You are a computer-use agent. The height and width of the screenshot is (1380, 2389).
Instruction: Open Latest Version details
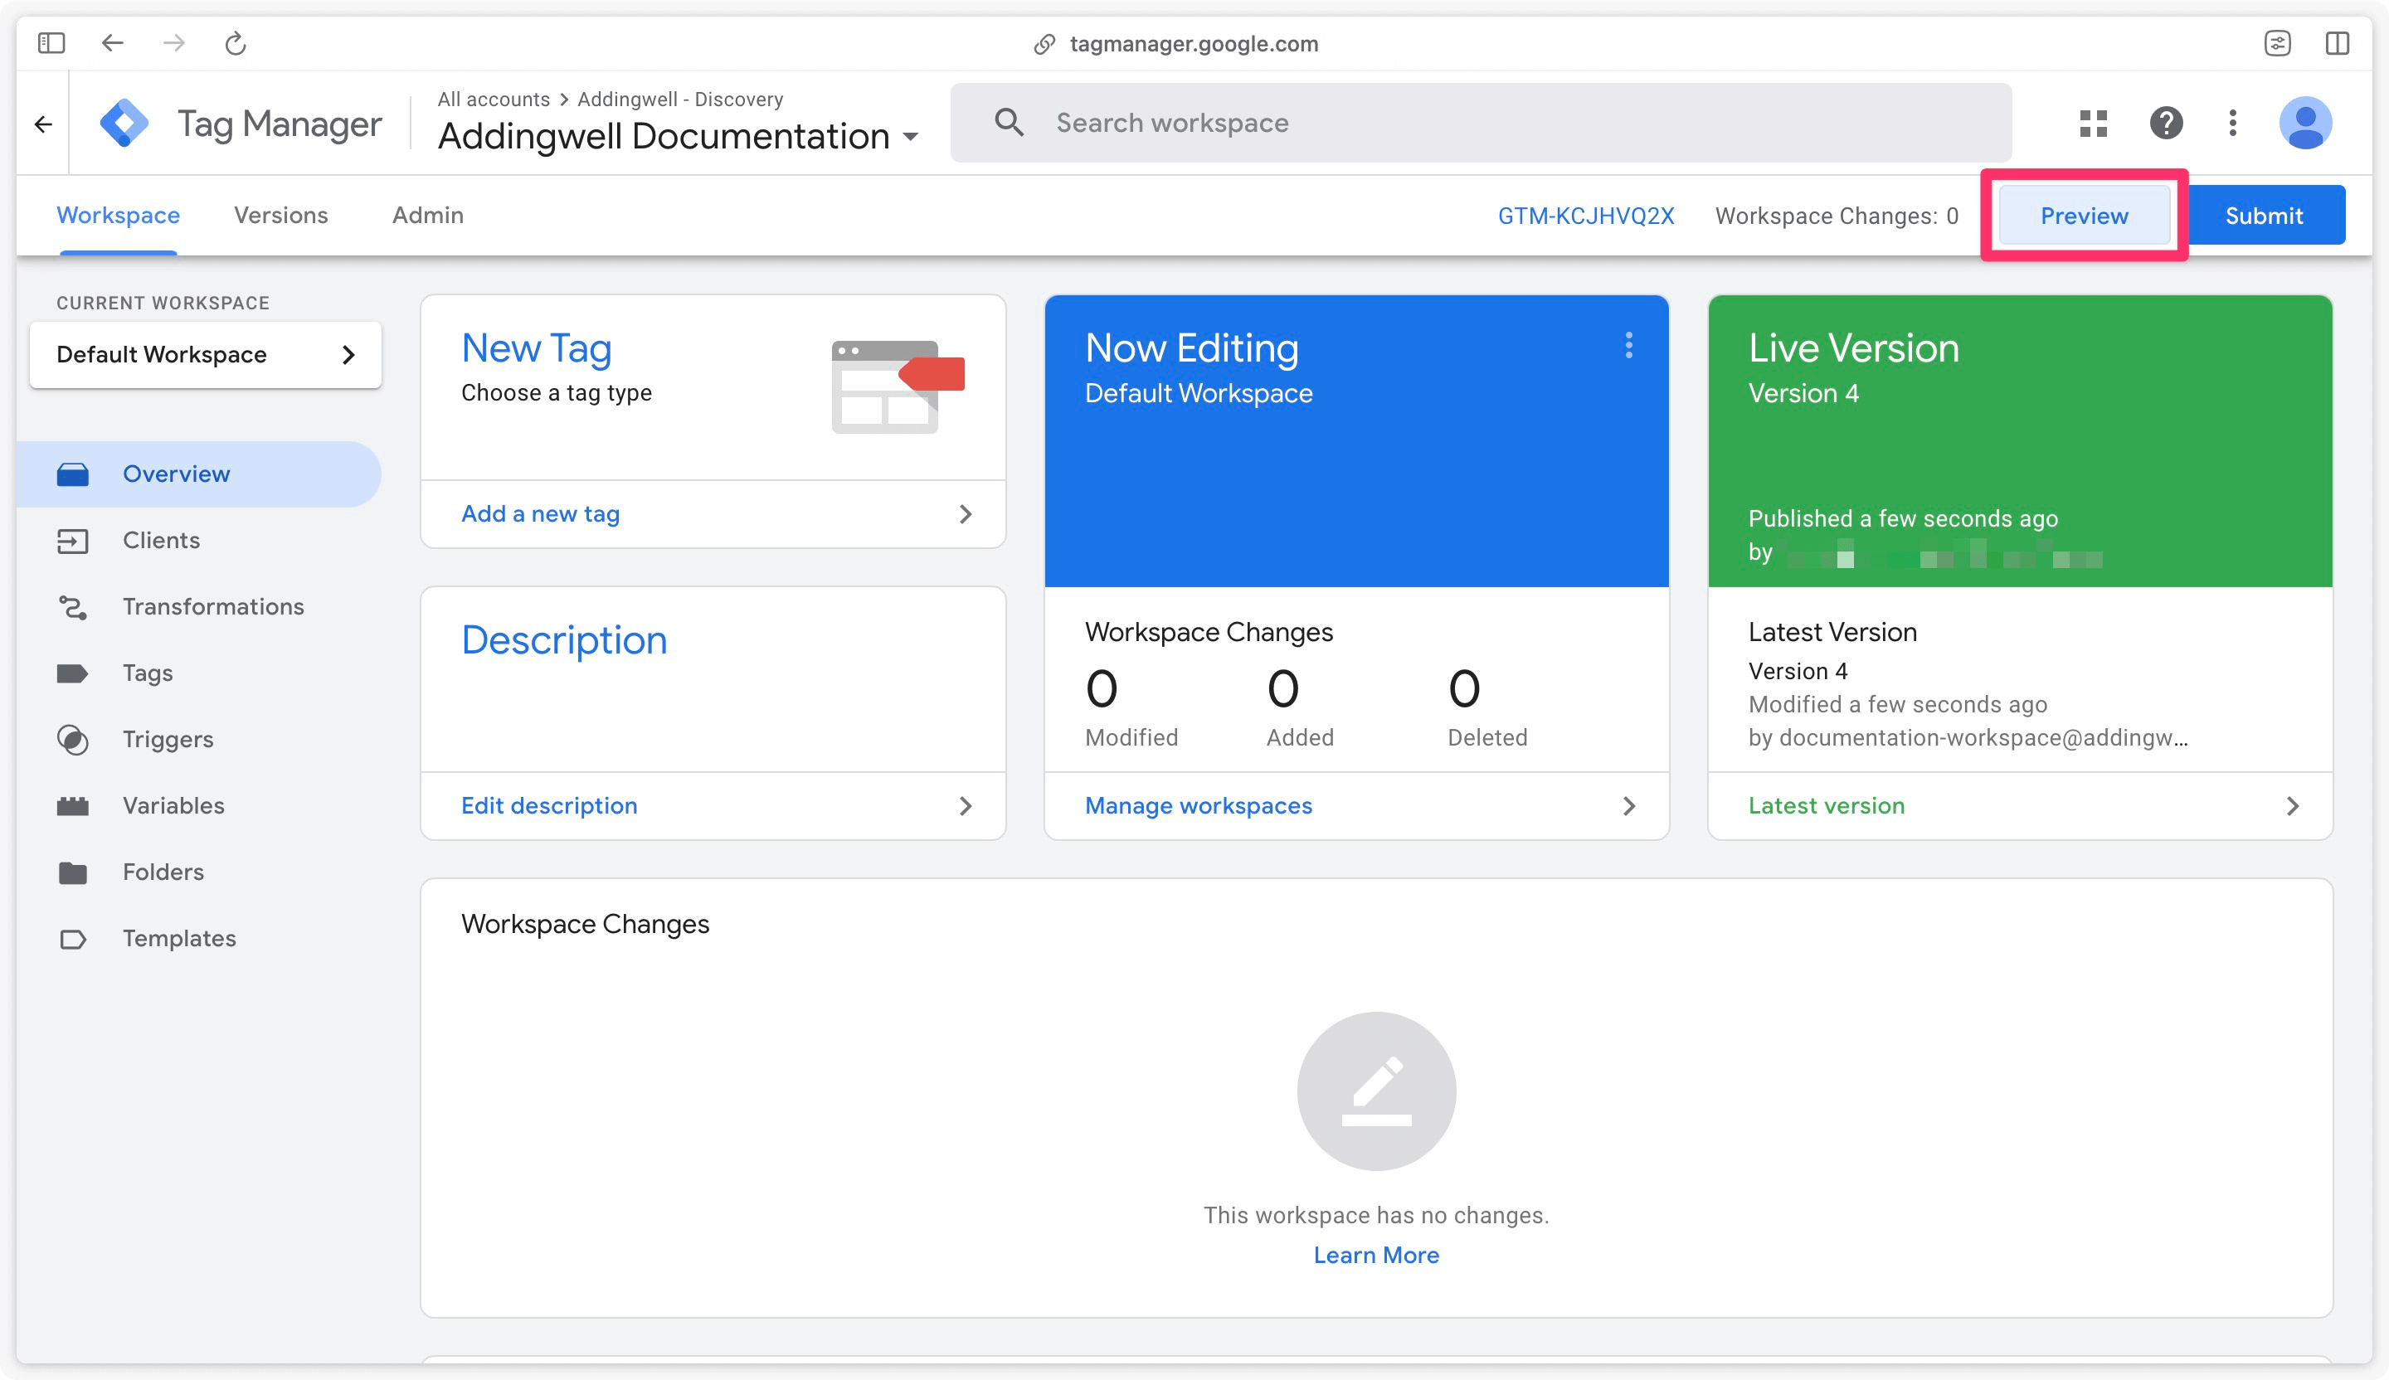1827,805
